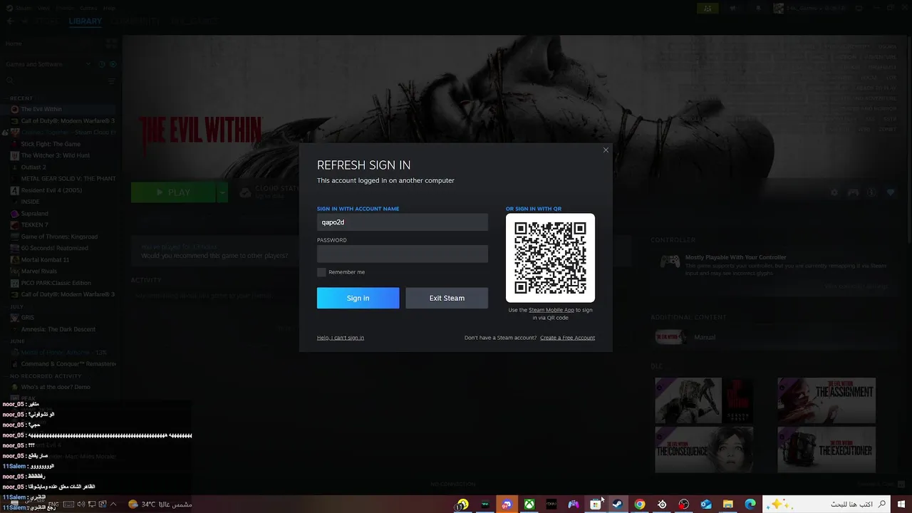The height and width of the screenshot is (513, 912).
Task: Open the View menu in Steam
Action: [x=43, y=8]
